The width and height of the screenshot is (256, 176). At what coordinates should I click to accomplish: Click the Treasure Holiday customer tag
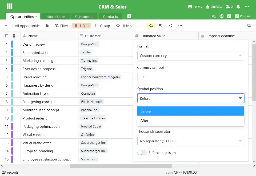93,118
